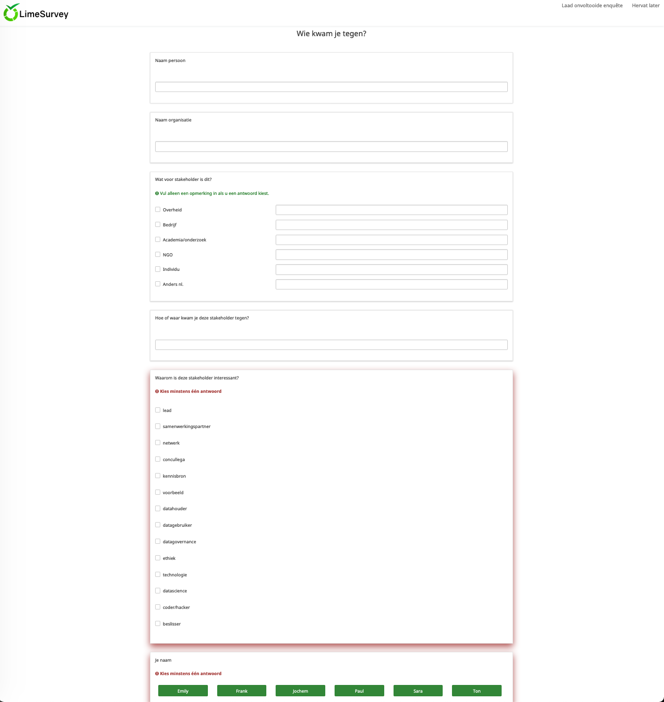Click 'Laad onvoltooide enquête' link
This screenshot has height=702, width=664.
tap(592, 6)
